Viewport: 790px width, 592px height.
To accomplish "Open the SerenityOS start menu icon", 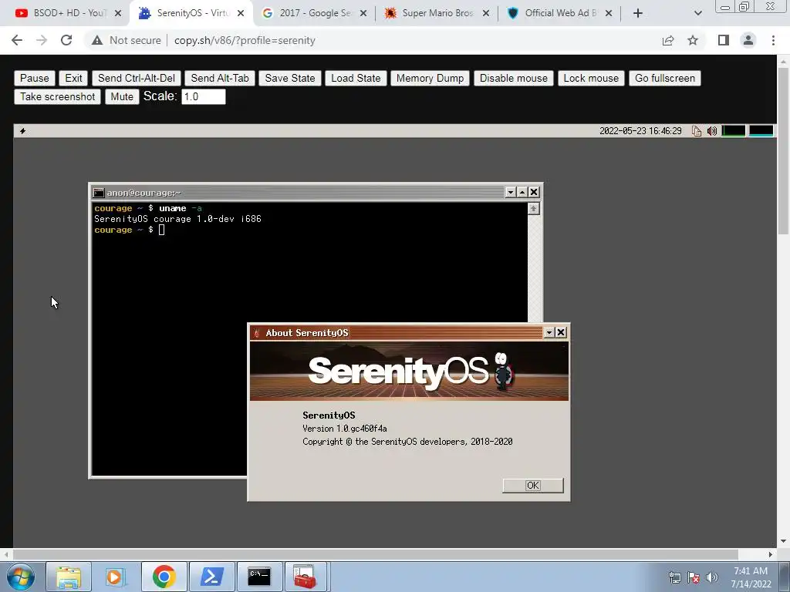I will (22, 131).
